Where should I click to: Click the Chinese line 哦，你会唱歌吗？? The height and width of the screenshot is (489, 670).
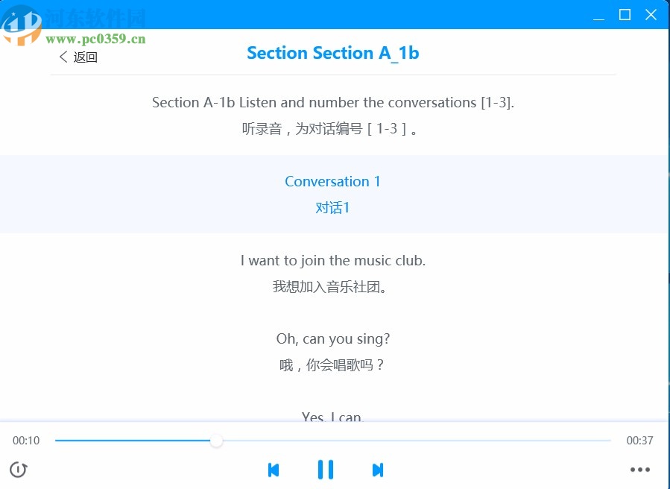(333, 365)
